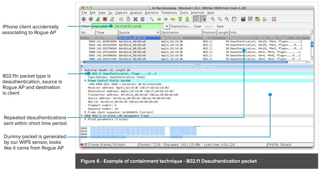Select packet row number 5840
Screen dimensions: 319x170
(195, 41)
